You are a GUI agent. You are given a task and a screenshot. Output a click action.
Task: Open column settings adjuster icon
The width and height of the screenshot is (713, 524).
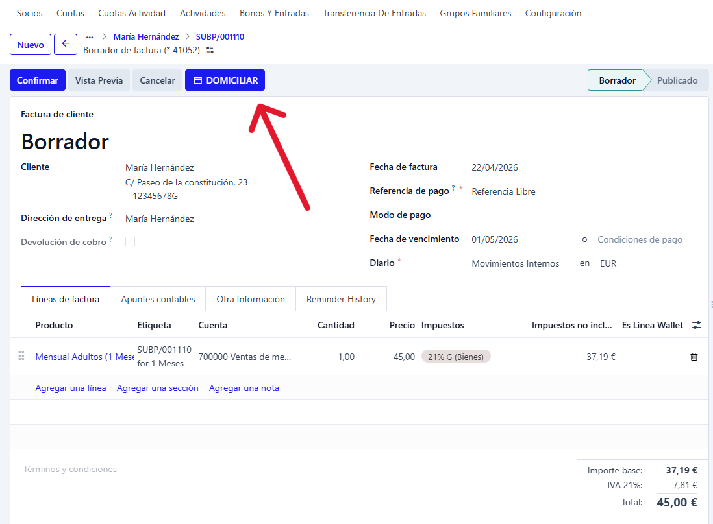click(x=697, y=325)
